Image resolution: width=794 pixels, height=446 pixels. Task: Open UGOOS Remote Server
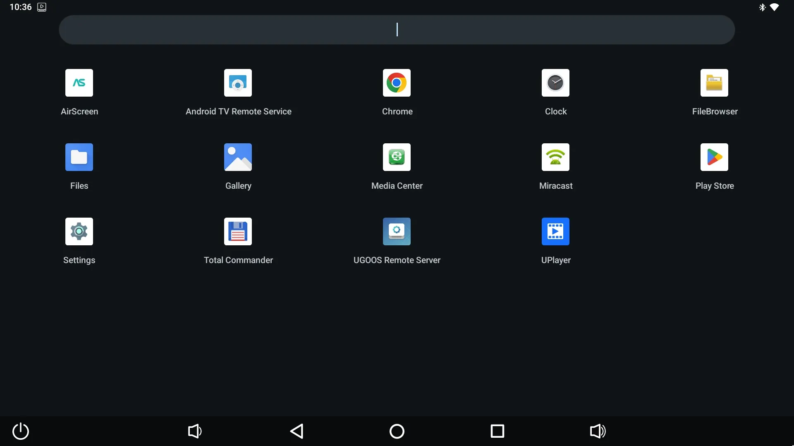[397, 232]
